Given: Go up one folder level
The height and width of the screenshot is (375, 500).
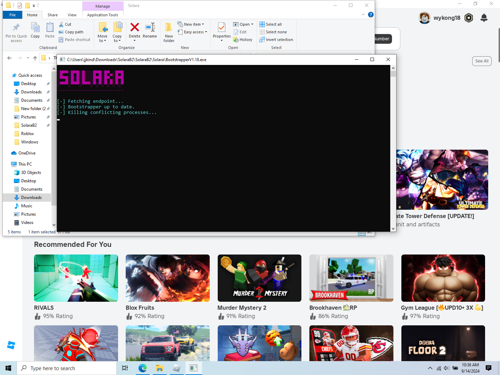Looking at the screenshot, I should click(x=35, y=58).
